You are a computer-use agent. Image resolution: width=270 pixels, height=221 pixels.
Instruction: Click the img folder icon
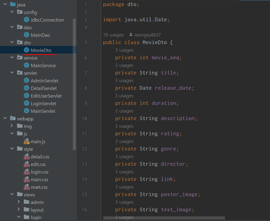coord(20,126)
